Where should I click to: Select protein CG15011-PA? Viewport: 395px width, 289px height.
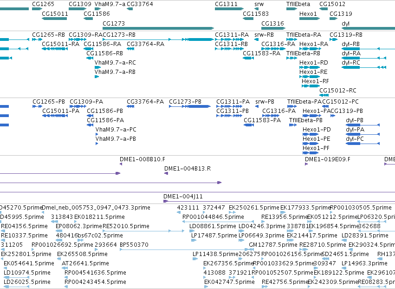[x=61, y=111]
